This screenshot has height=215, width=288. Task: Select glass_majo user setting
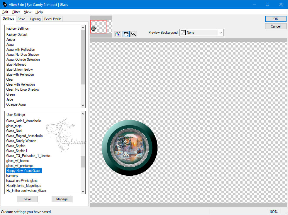coord(14,126)
